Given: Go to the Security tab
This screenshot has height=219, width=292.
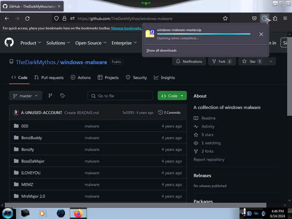Looking at the screenshot, I should tap(136, 78).
